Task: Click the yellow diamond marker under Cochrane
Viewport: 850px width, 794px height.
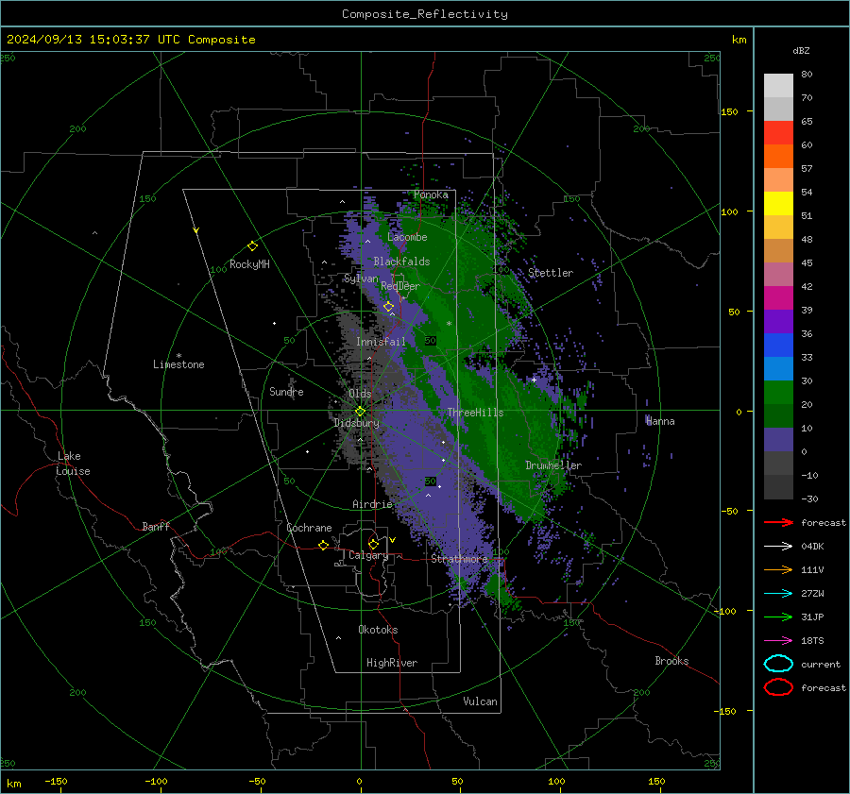Action: point(323,545)
